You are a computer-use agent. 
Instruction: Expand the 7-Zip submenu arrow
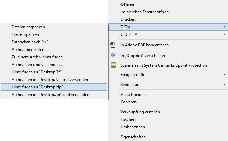(x=224, y=27)
